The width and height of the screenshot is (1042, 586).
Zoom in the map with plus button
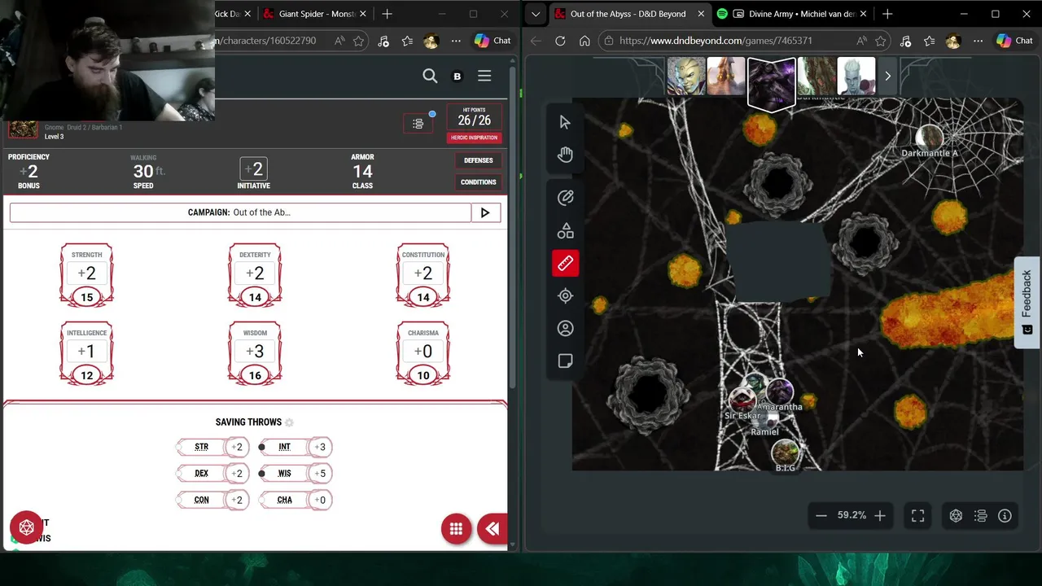pos(880,515)
